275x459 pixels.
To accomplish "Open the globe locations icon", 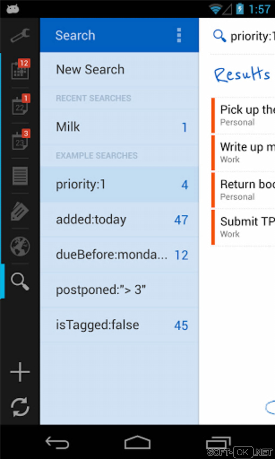I will pyautogui.click(x=20, y=246).
